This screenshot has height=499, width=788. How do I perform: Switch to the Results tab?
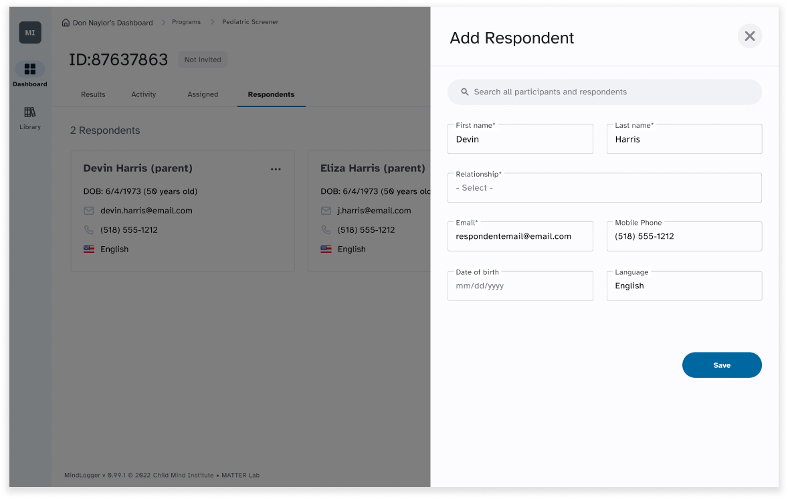[x=93, y=94]
